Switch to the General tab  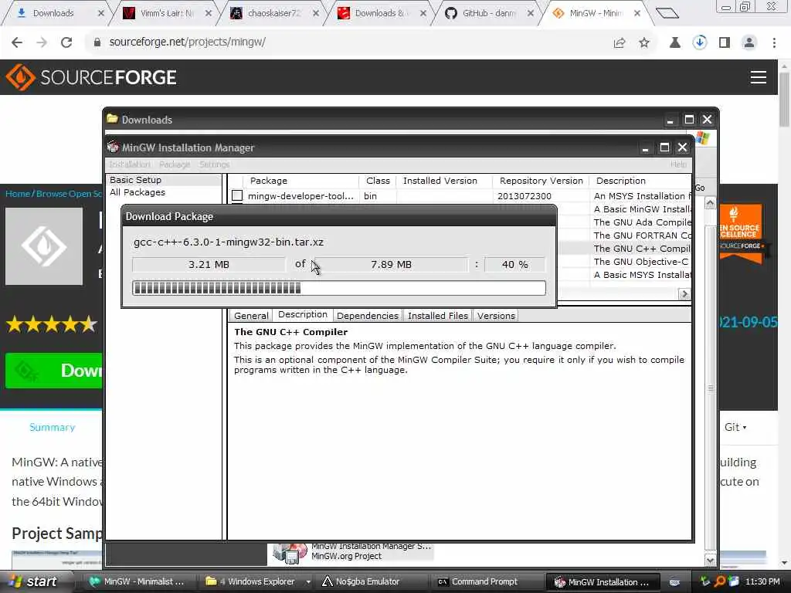click(251, 316)
